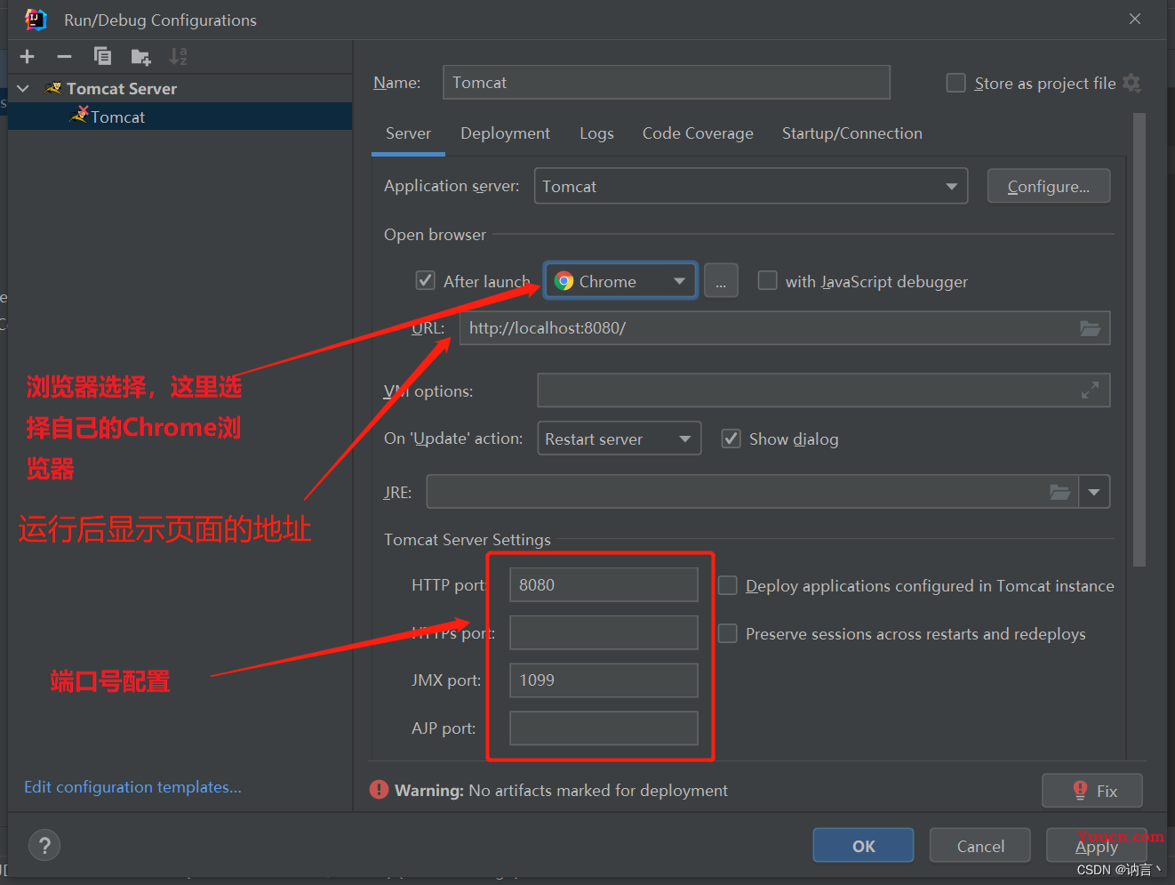
Task: Open the Code Coverage tab
Action: point(698,133)
